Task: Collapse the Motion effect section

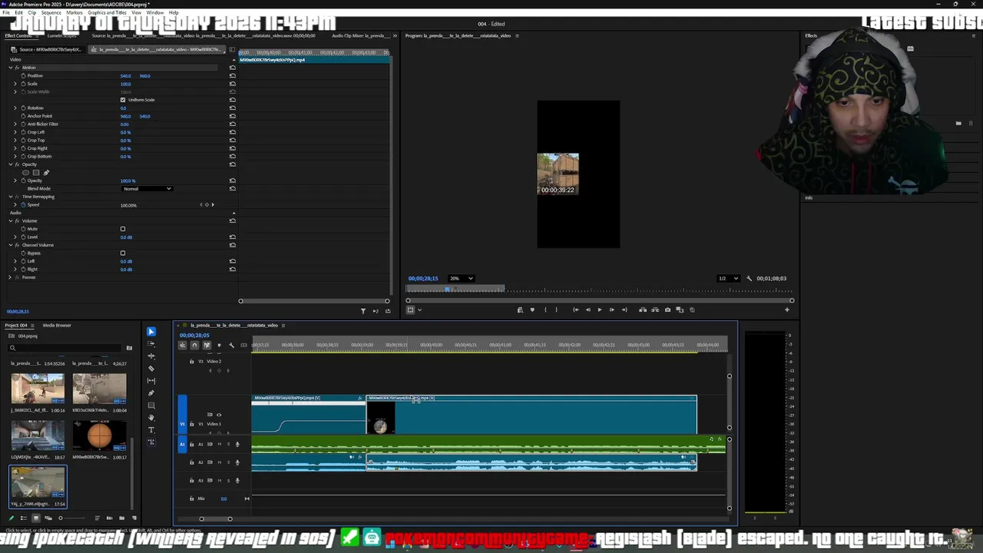Action: coord(11,68)
